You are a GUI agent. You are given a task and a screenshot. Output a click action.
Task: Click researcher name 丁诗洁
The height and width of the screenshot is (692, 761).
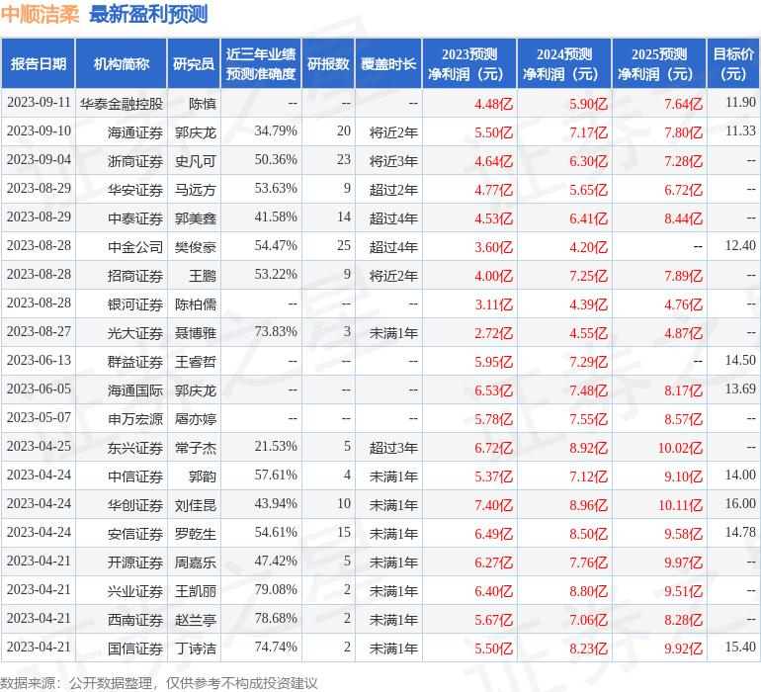(x=195, y=648)
